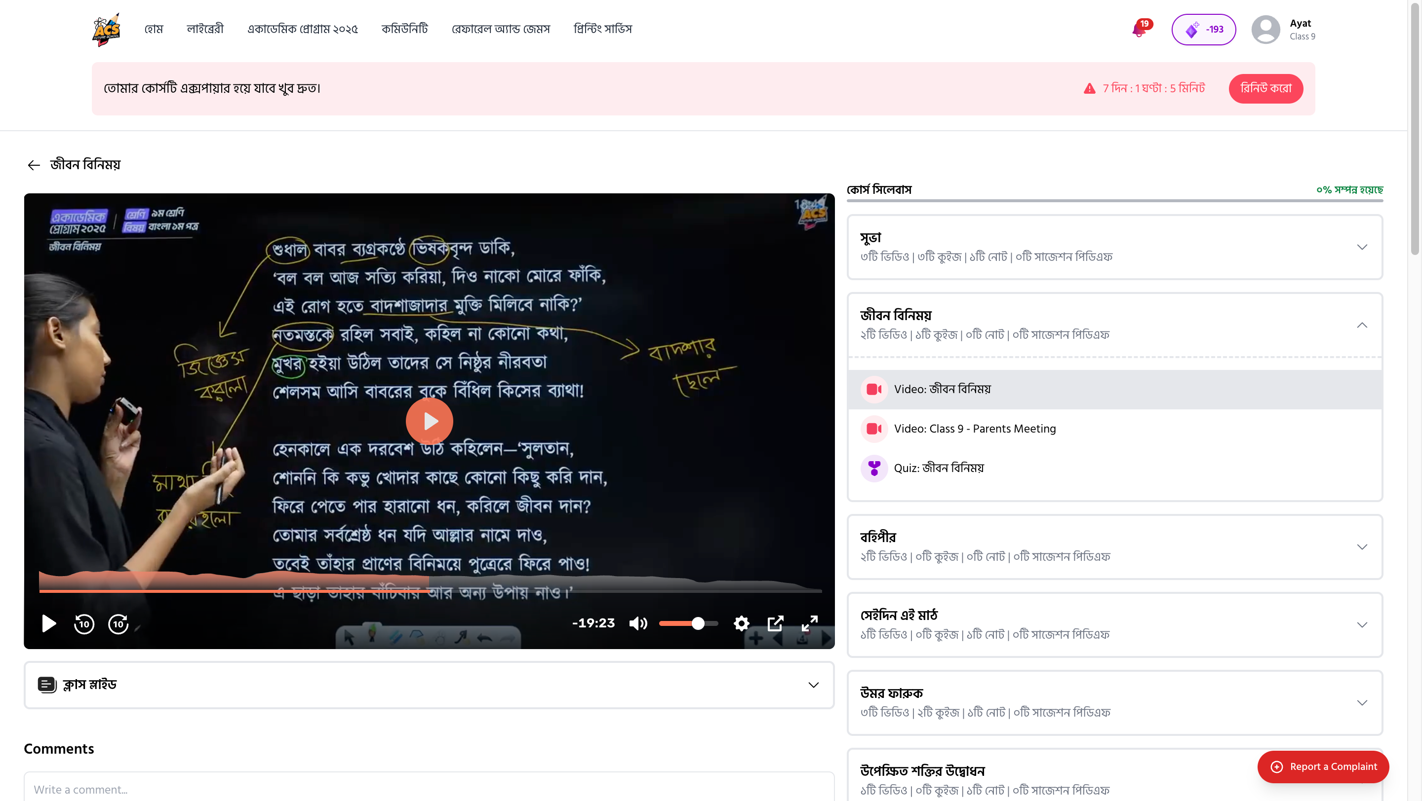Collapse the জীবন বিনিময় chapter section

pos(1362,325)
